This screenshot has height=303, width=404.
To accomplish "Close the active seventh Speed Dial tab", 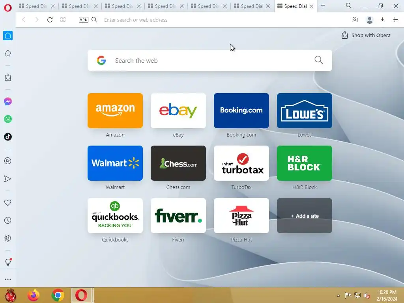I will [x=312, y=6].
